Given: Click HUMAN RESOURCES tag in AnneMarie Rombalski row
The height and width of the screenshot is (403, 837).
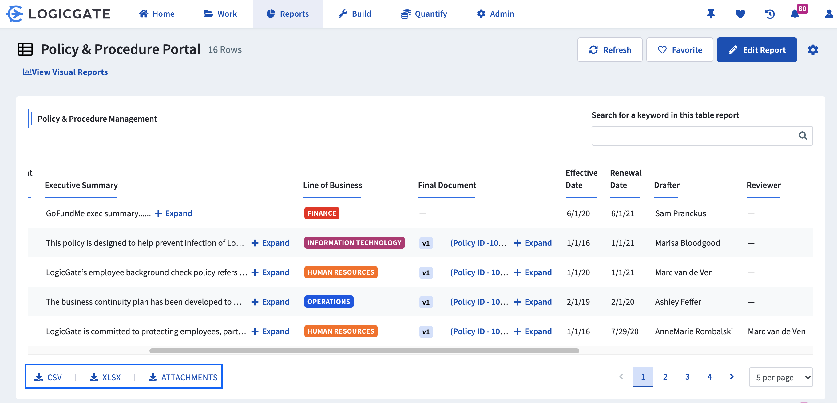Looking at the screenshot, I should pyautogui.click(x=340, y=331).
